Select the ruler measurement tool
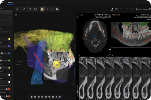151x100 pixels. (x=17, y=9)
